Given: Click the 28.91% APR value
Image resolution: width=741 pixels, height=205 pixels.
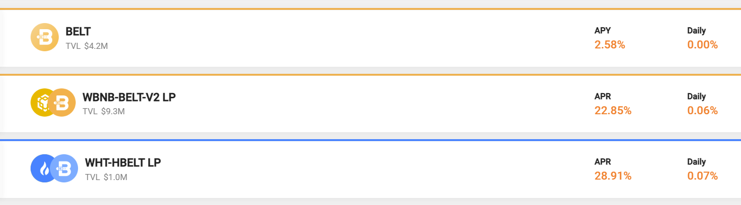Looking at the screenshot, I should [x=613, y=176].
